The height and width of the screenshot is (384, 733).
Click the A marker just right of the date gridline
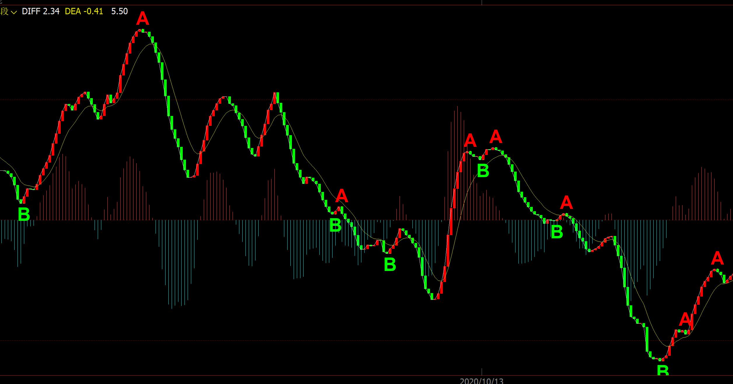coord(496,137)
